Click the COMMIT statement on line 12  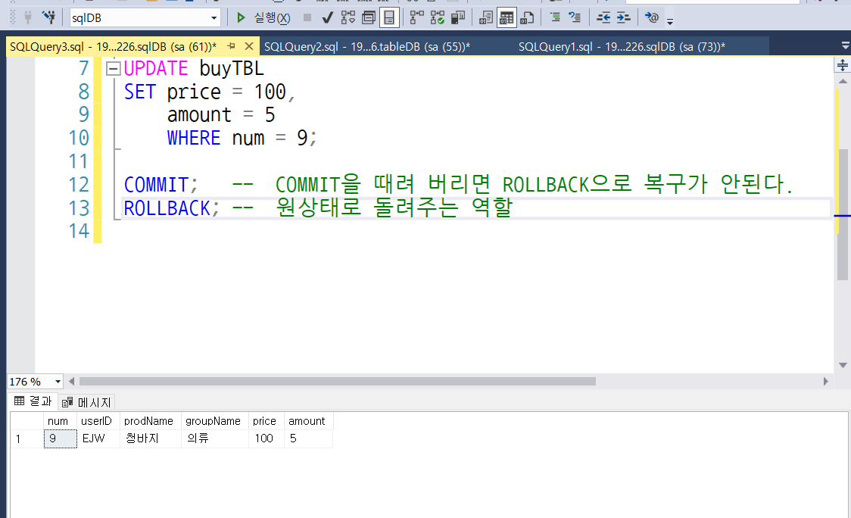(161, 185)
